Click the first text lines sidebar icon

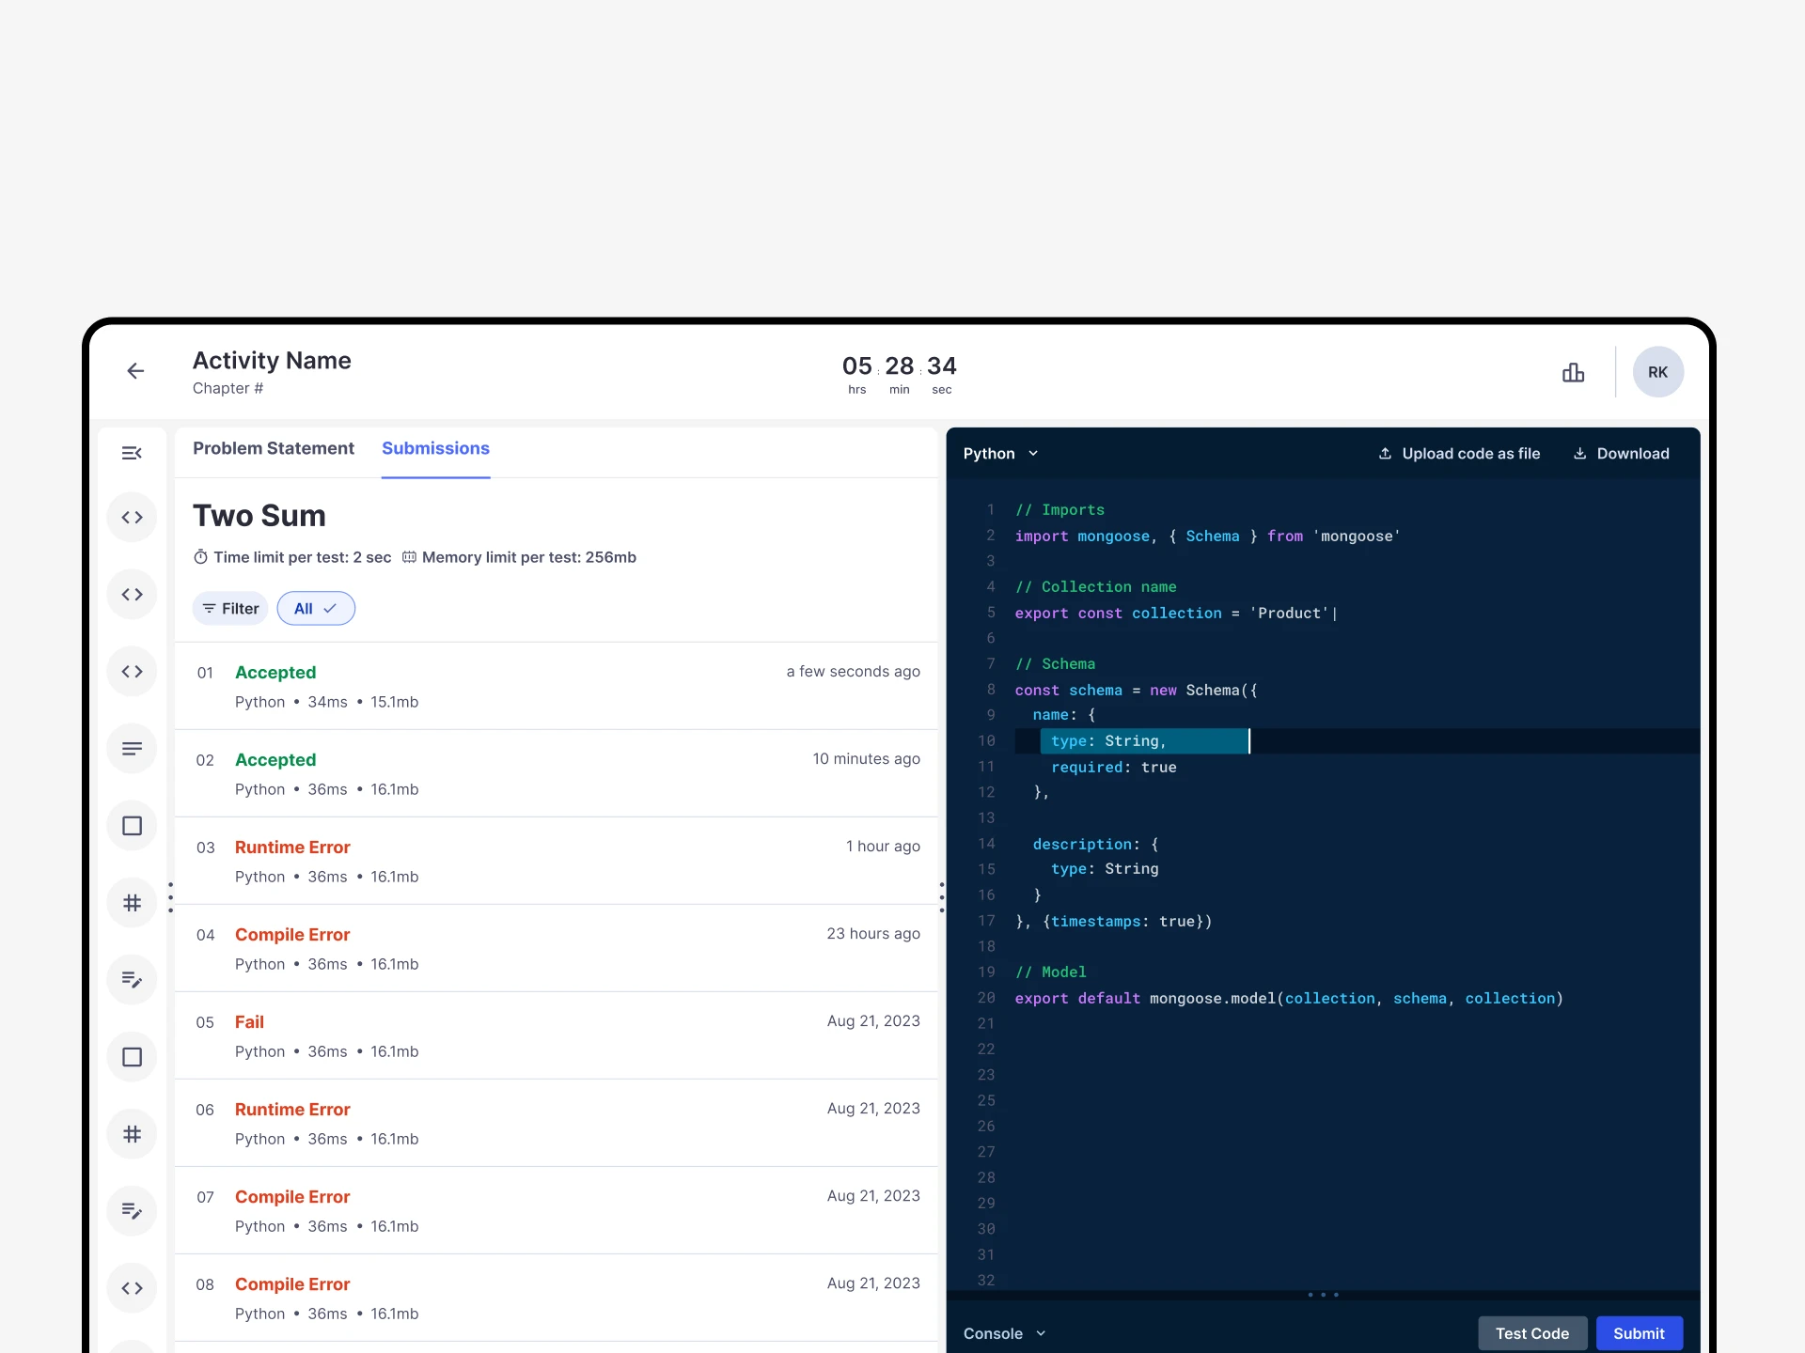click(132, 749)
